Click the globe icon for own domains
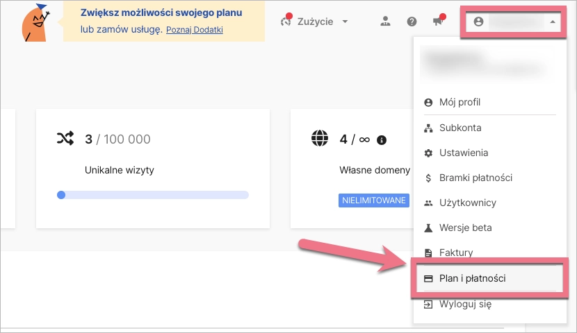The image size is (577, 333). click(320, 139)
